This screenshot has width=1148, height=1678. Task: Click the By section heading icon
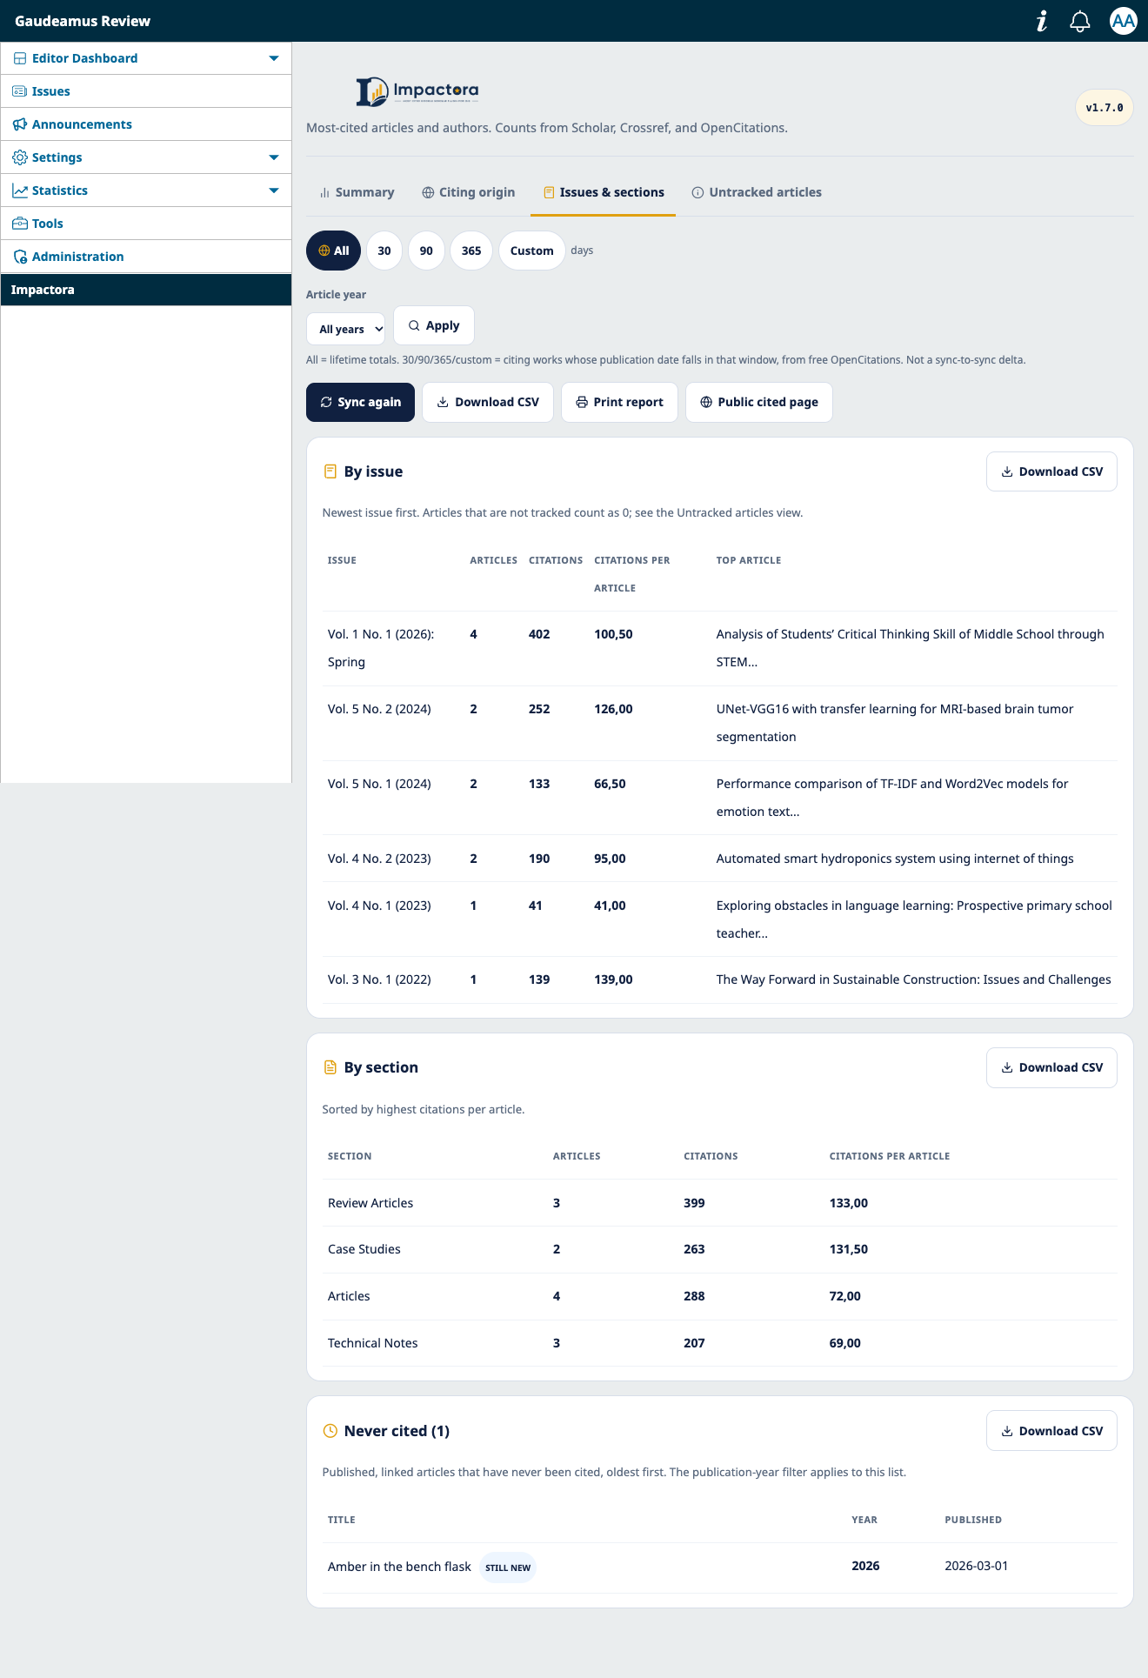(x=330, y=1067)
